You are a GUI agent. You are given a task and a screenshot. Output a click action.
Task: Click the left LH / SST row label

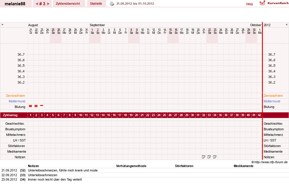(19, 141)
